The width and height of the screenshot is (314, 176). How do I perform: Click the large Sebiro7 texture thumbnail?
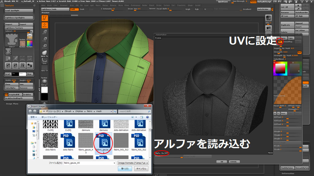(12, 40)
